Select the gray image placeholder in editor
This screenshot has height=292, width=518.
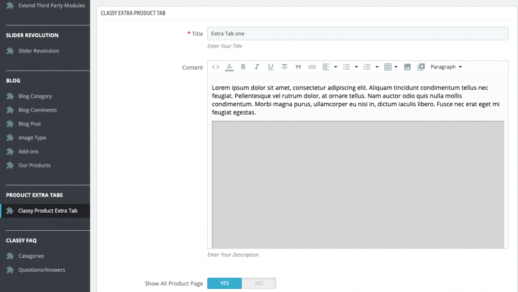358,185
